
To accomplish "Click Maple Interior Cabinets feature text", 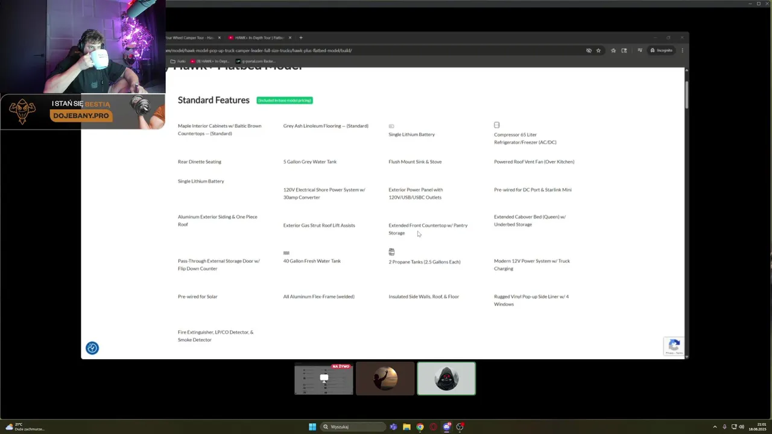I will 220,130.
